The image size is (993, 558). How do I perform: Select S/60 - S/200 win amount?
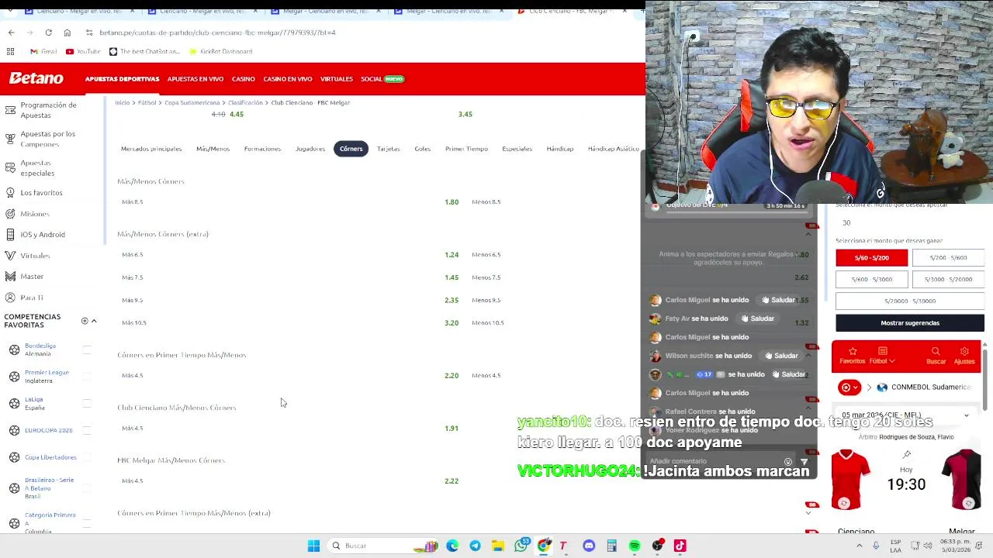click(871, 257)
